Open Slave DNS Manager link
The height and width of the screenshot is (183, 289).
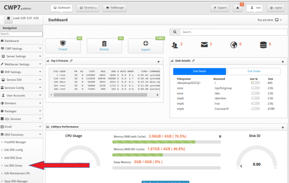(16, 181)
